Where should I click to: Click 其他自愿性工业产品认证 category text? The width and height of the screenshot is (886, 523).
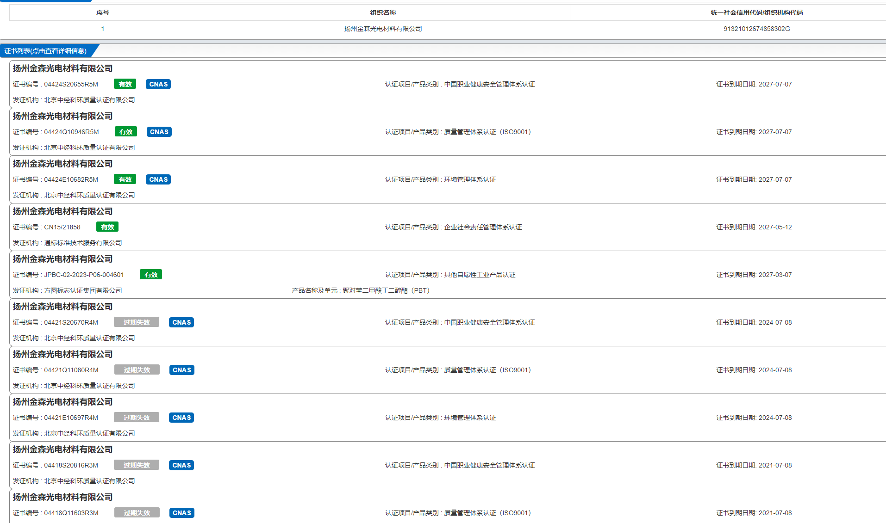pos(480,275)
